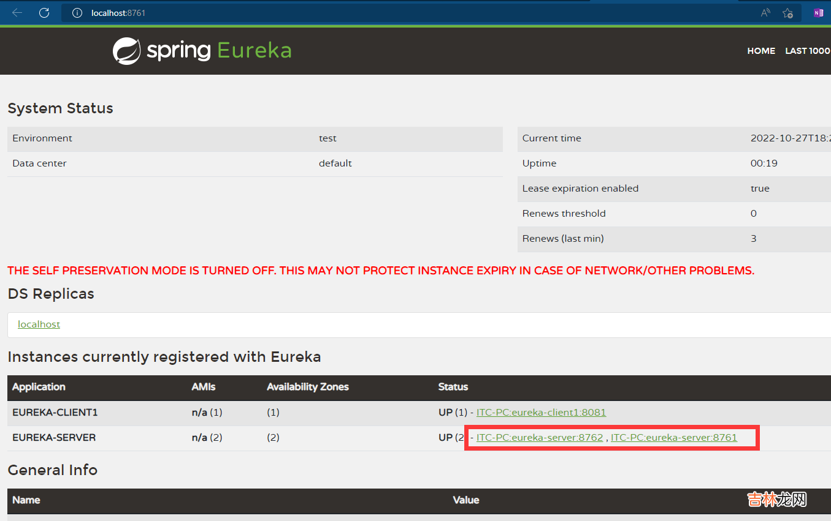Select the DS Replicas heading

click(51, 294)
